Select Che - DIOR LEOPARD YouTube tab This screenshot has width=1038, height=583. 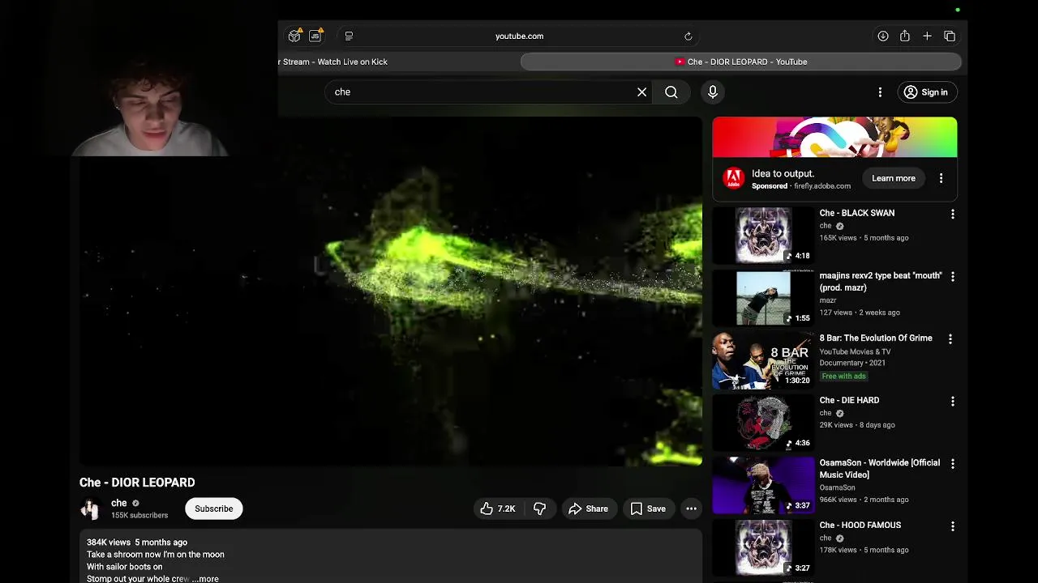click(x=740, y=62)
